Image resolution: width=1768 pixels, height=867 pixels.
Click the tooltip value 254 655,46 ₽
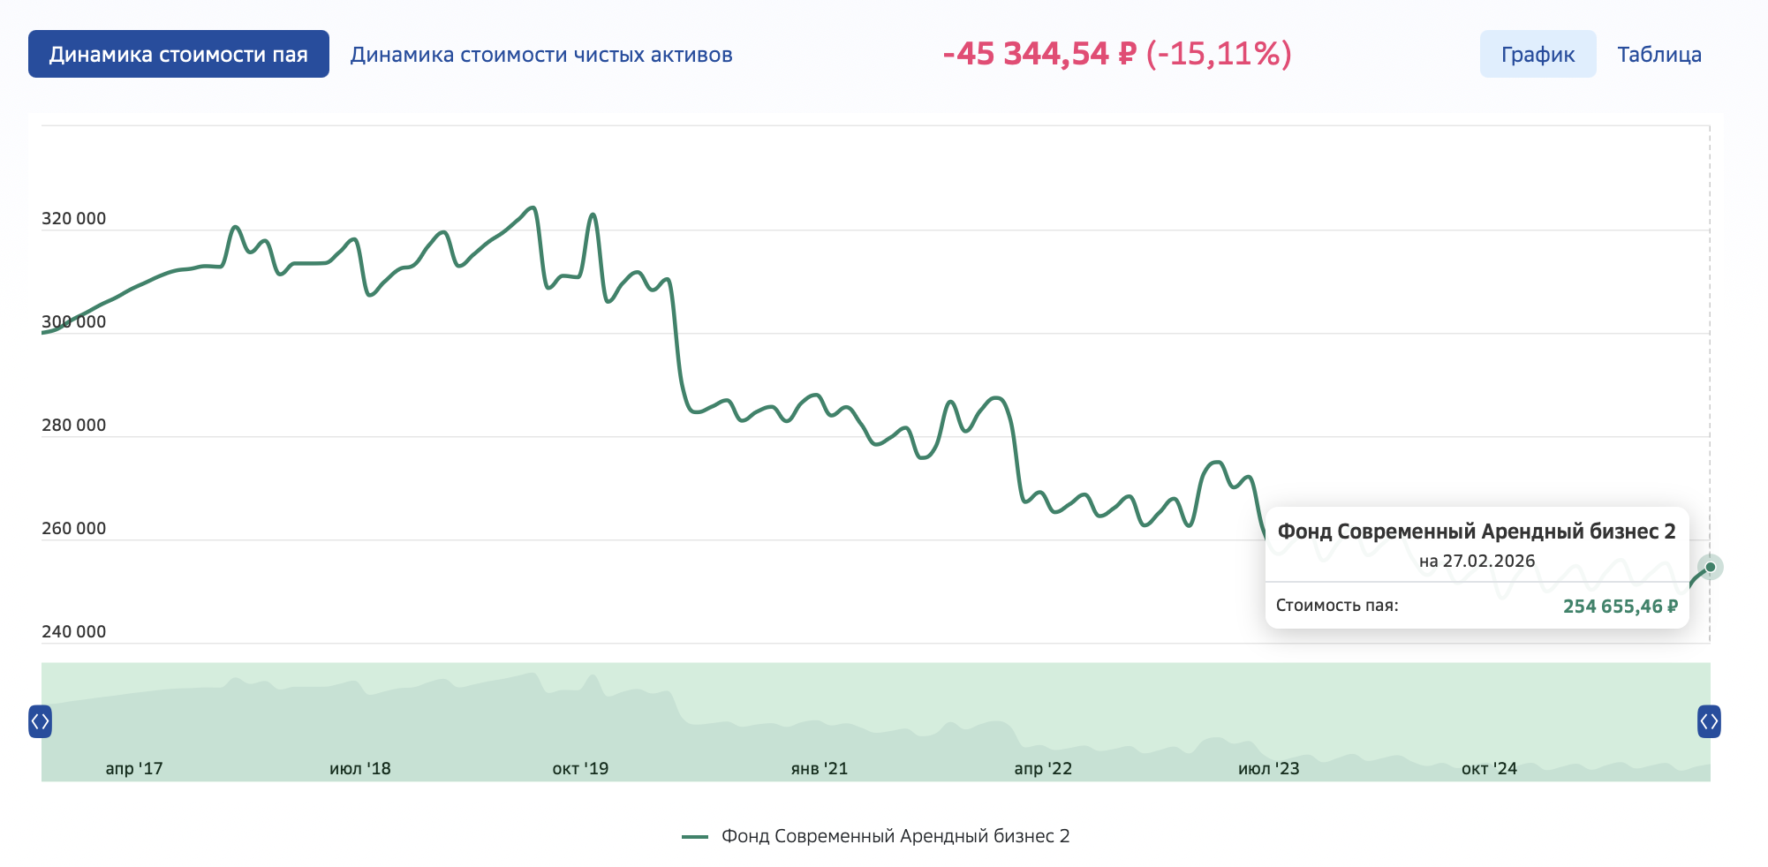click(x=1620, y=607)
